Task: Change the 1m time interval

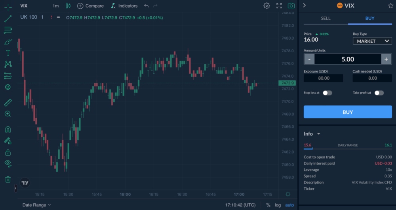Action: 55,6
